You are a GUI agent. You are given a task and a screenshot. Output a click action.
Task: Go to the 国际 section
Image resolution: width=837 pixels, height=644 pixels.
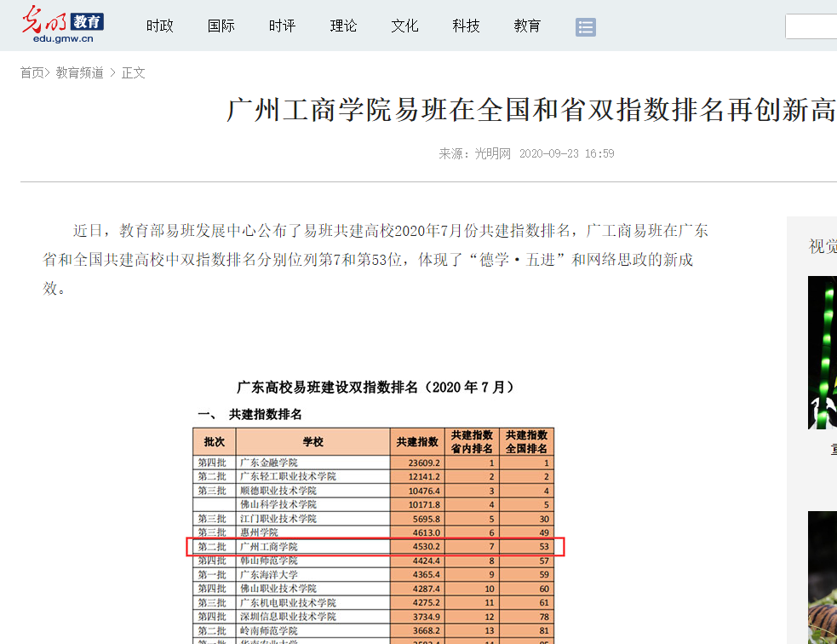221,26
